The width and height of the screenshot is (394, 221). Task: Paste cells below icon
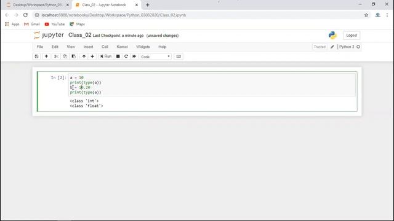[74, 56]
